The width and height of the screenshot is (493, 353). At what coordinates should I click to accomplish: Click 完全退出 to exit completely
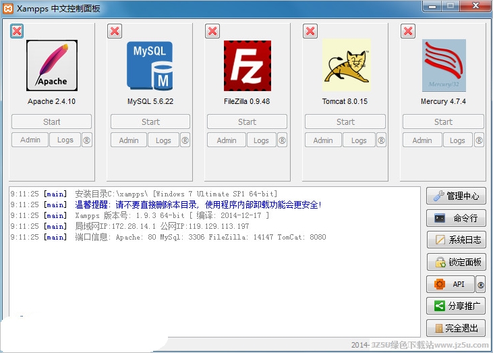456,328
